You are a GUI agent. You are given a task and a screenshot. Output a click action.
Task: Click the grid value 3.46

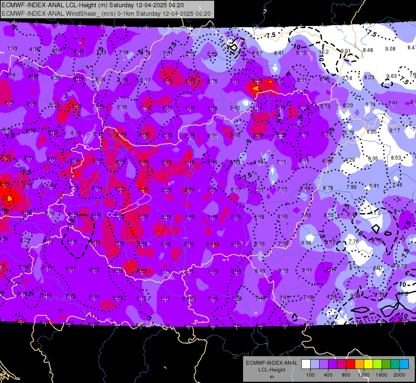[213, 298]
